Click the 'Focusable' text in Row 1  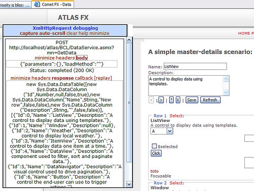pos(161,176)
